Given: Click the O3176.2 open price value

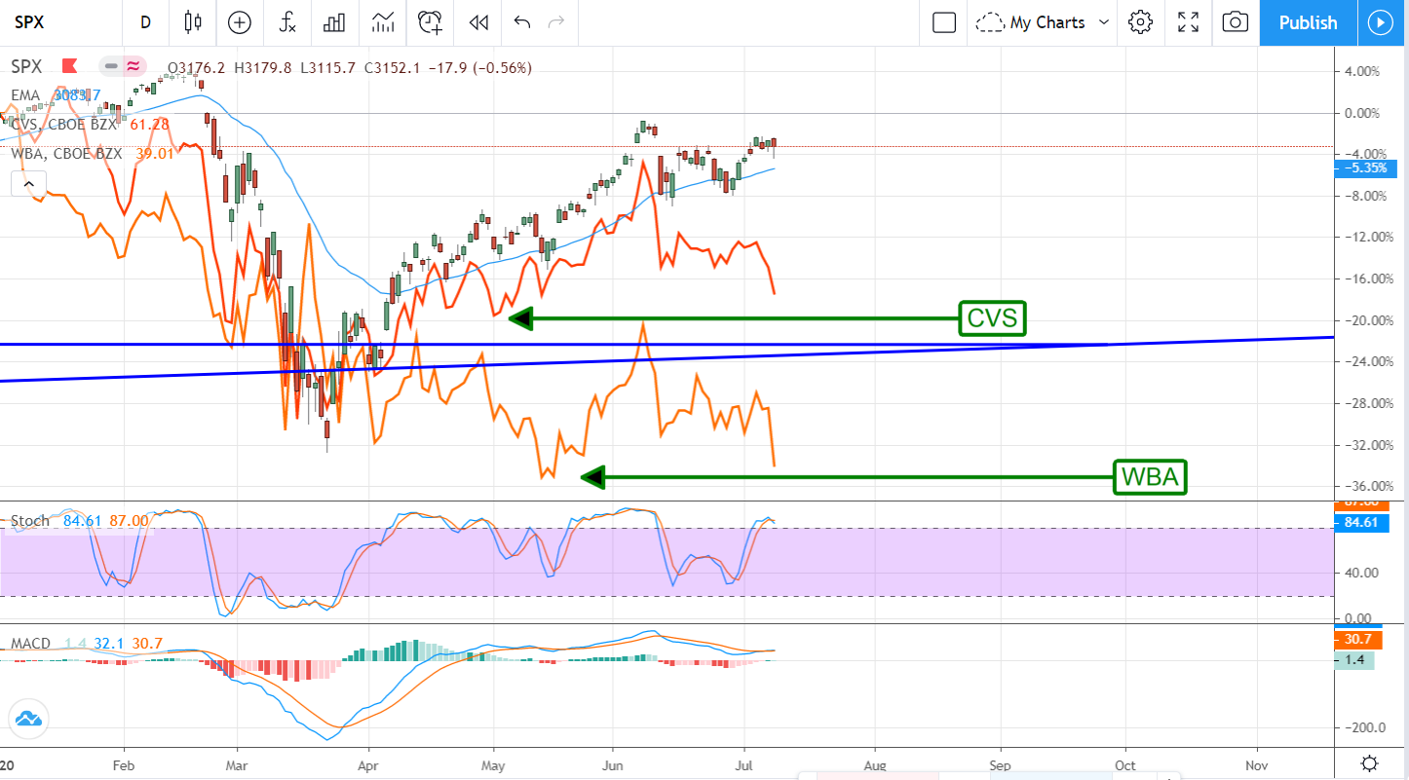Looking at the screenshot, I should pos(198,68).
